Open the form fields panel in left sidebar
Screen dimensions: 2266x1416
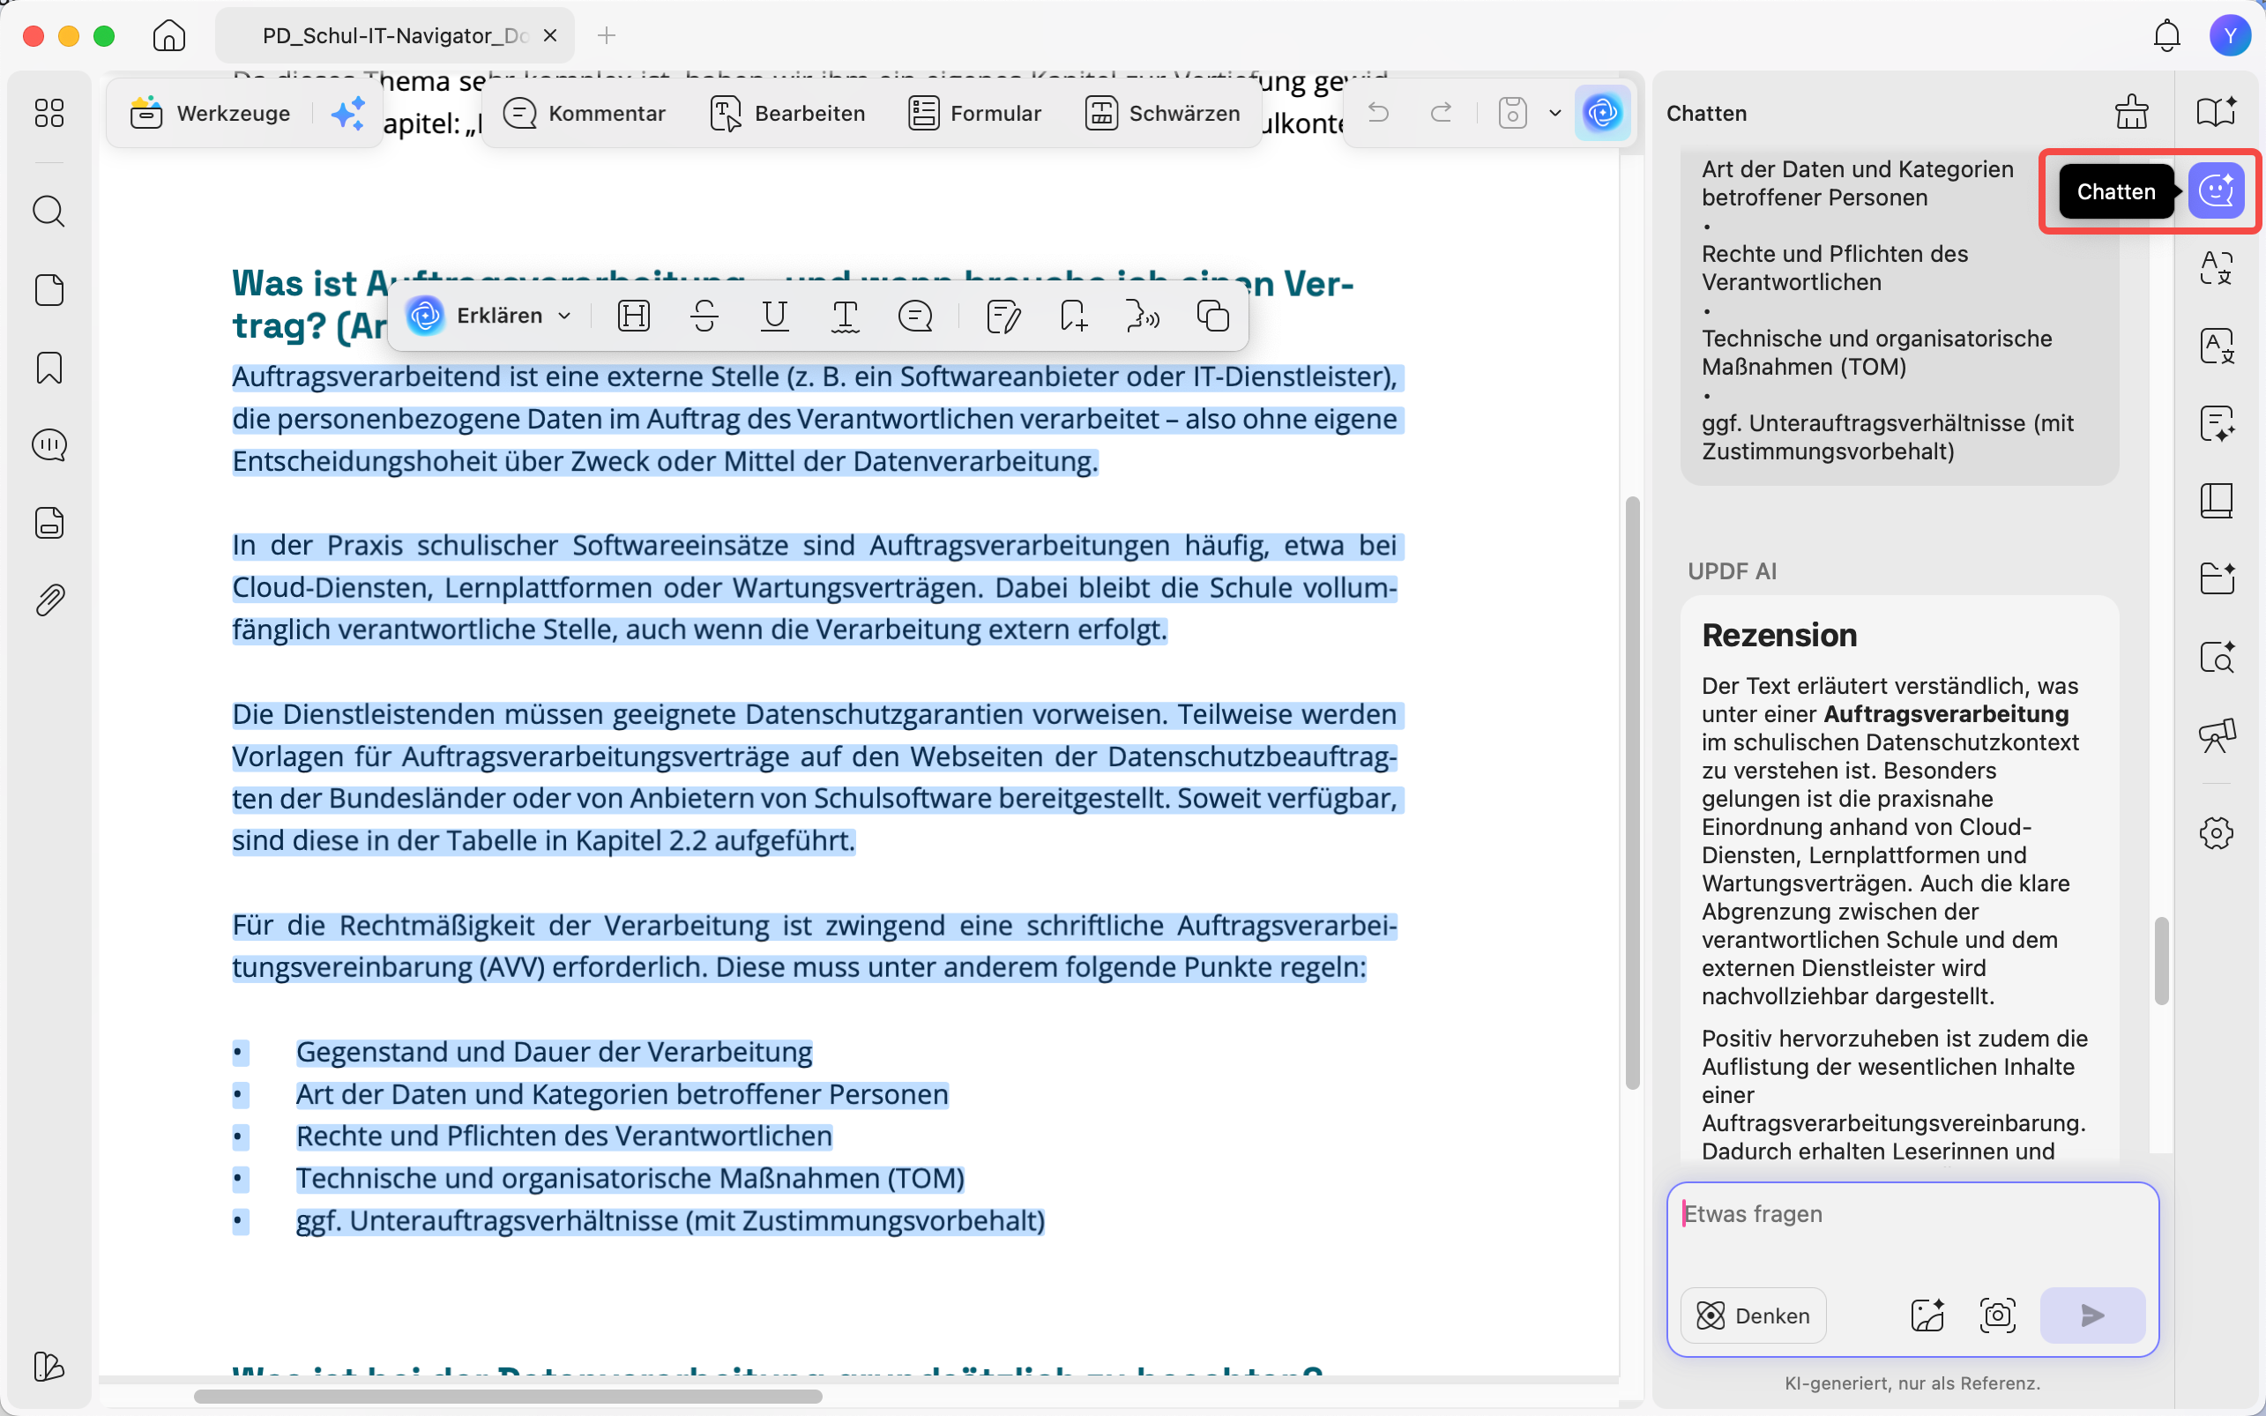48,523
